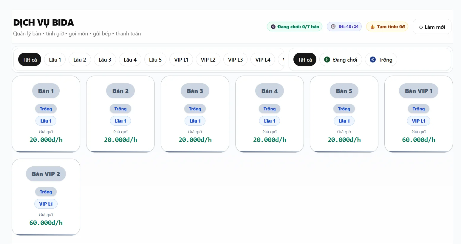Screen dimensions: 461x244
Task: Select the Lầu 5 filter chip
Action: [x=155, y=60]
